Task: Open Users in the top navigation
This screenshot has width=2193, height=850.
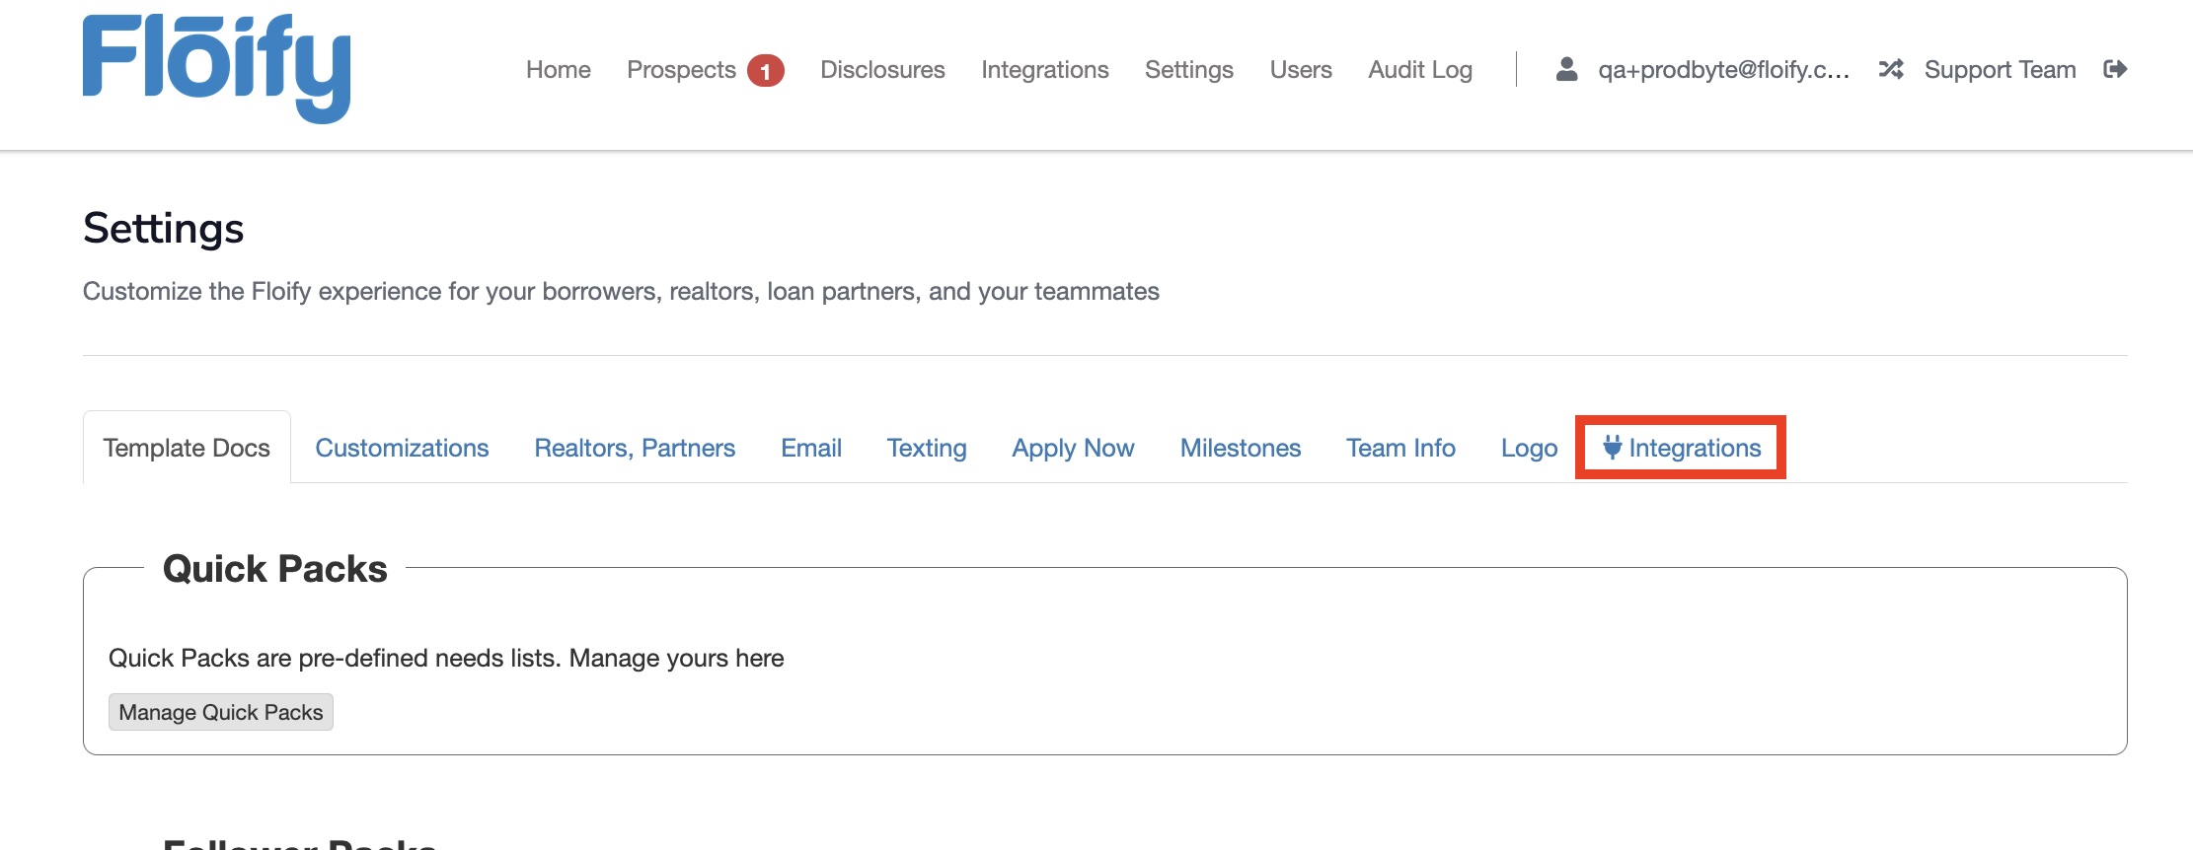Action: 1301,70
